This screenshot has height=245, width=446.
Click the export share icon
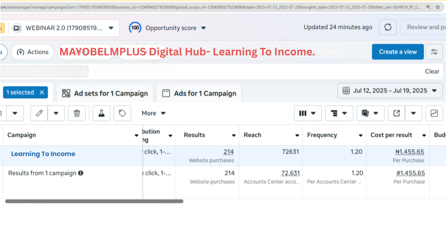pyautogui.click(x=396, y=113)
